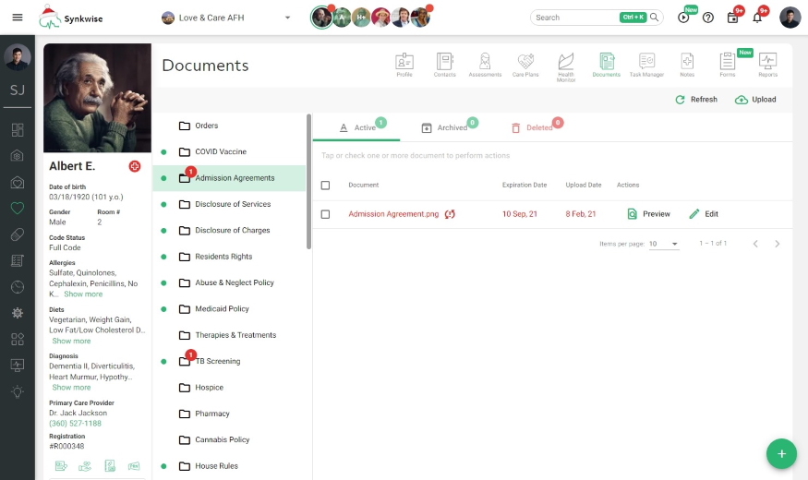Screen dimensions: 808x480
Task: Open the Love & Care AFH dropdown
Action: pyautogui.click(x=226, y=18)
